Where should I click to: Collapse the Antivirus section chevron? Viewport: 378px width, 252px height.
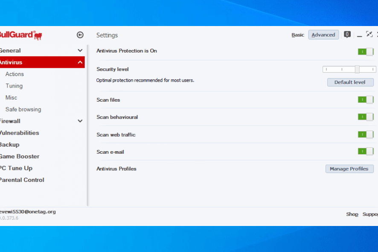coord(80,62)
